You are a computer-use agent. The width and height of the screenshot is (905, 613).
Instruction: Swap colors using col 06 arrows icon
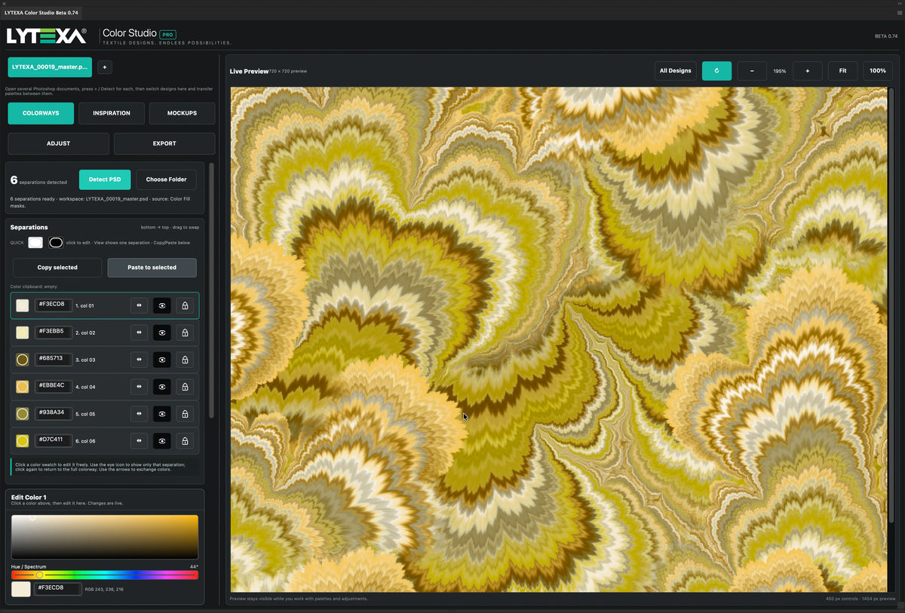[x=139, y=441]
